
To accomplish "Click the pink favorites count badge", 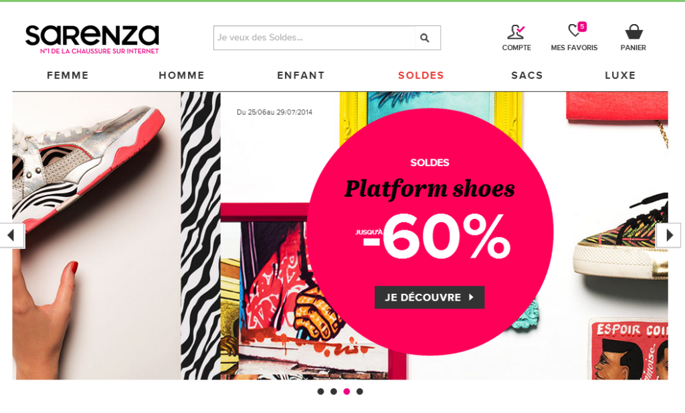I will 582,27.
